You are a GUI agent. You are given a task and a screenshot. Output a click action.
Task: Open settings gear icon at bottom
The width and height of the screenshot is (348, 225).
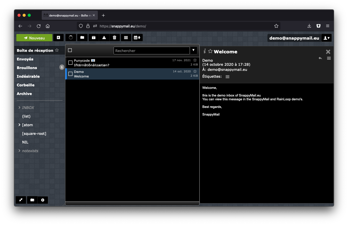[x=43, y=200]
